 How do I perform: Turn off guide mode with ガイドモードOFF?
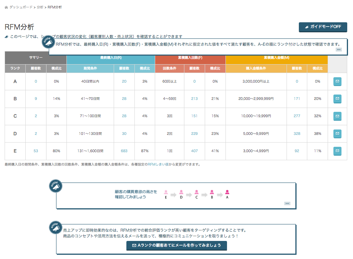click(x=323, y=27)
